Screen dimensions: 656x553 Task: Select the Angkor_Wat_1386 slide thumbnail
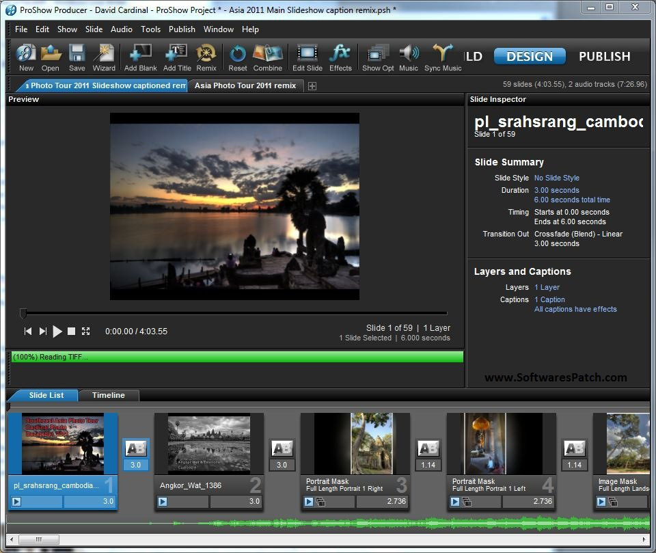208,443
